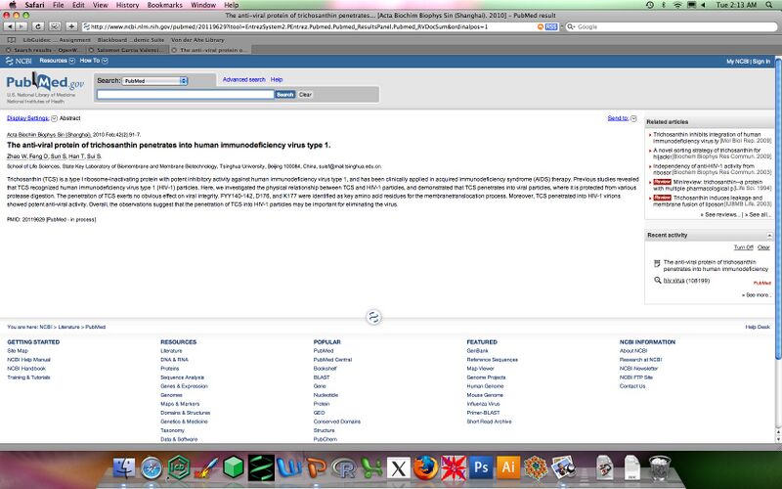Open the Advanced search link

click(x=243, y=79)
